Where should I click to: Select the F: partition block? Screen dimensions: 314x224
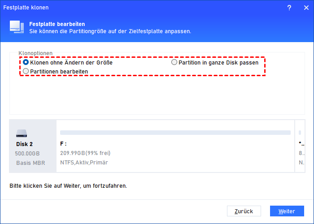[175, 146]
